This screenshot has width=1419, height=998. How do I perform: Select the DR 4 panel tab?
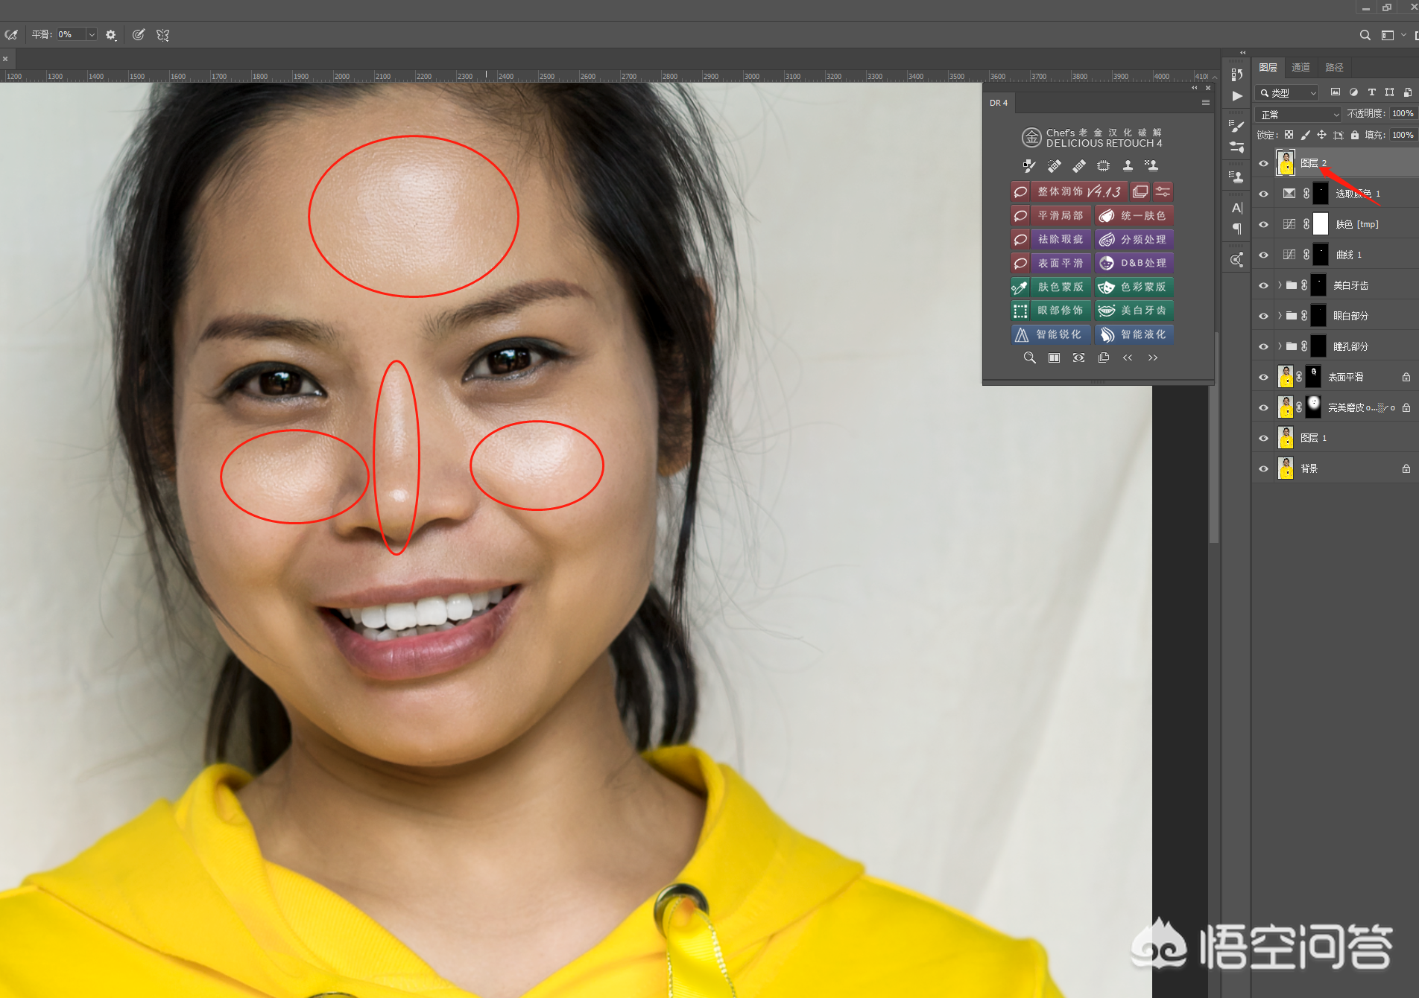999,103
